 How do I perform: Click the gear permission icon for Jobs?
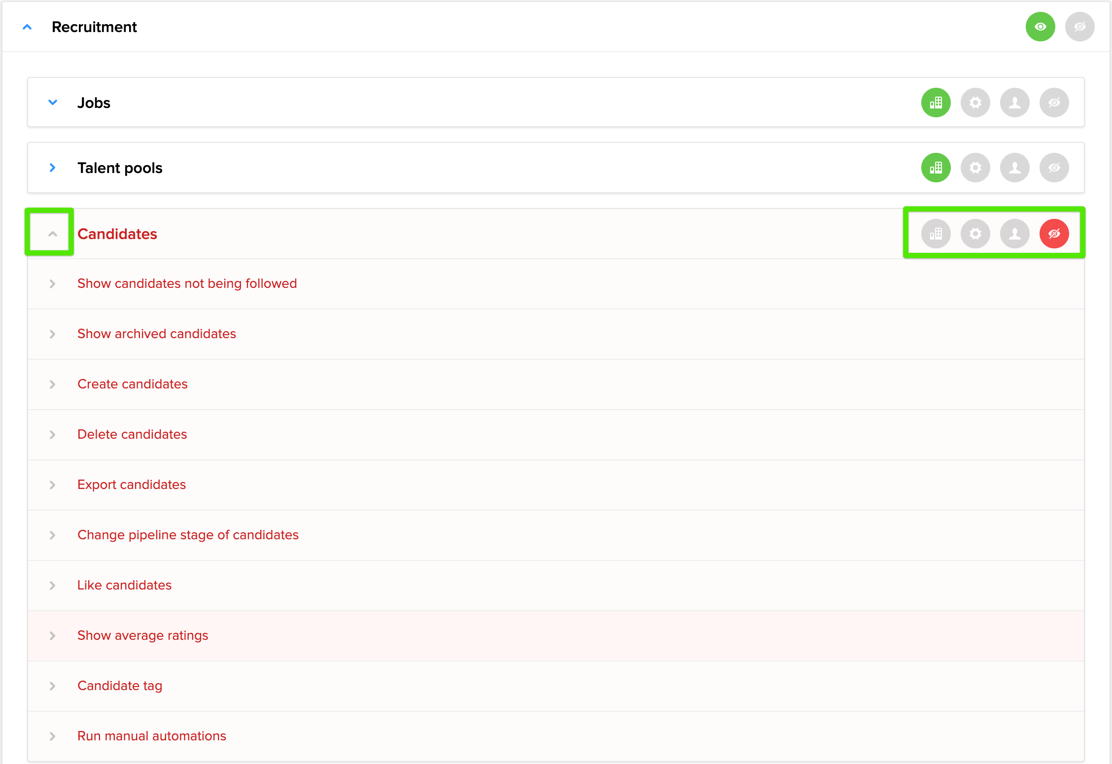(x=975, y=103)
